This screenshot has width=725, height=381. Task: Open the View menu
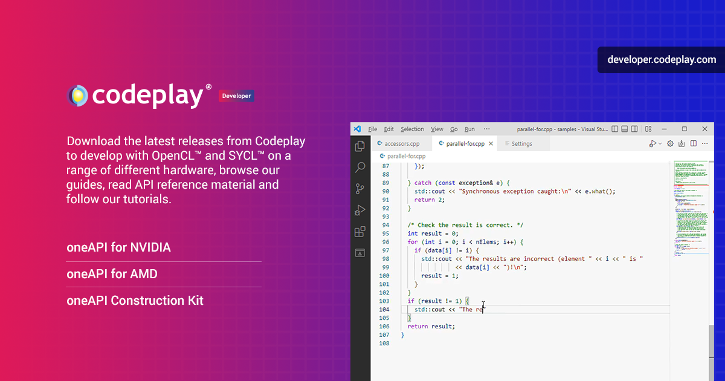(437, 129)
